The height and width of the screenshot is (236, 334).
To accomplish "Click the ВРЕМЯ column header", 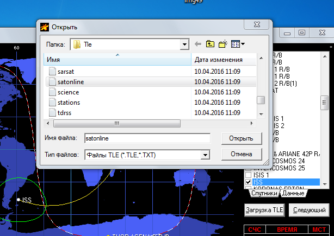I will tap(287, 229).
